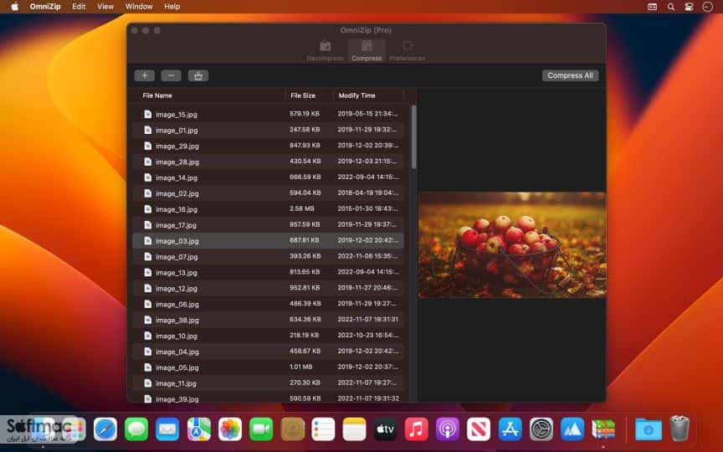Open Reminders from the Dock
Screen dimensions: 723x452
[x=323, y=429]
